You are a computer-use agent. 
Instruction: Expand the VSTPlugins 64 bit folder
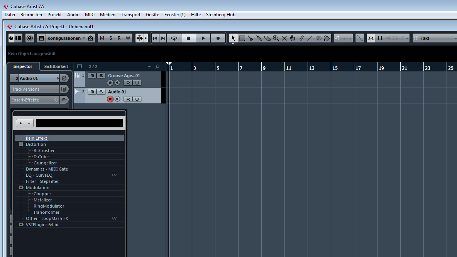(21, 224)
